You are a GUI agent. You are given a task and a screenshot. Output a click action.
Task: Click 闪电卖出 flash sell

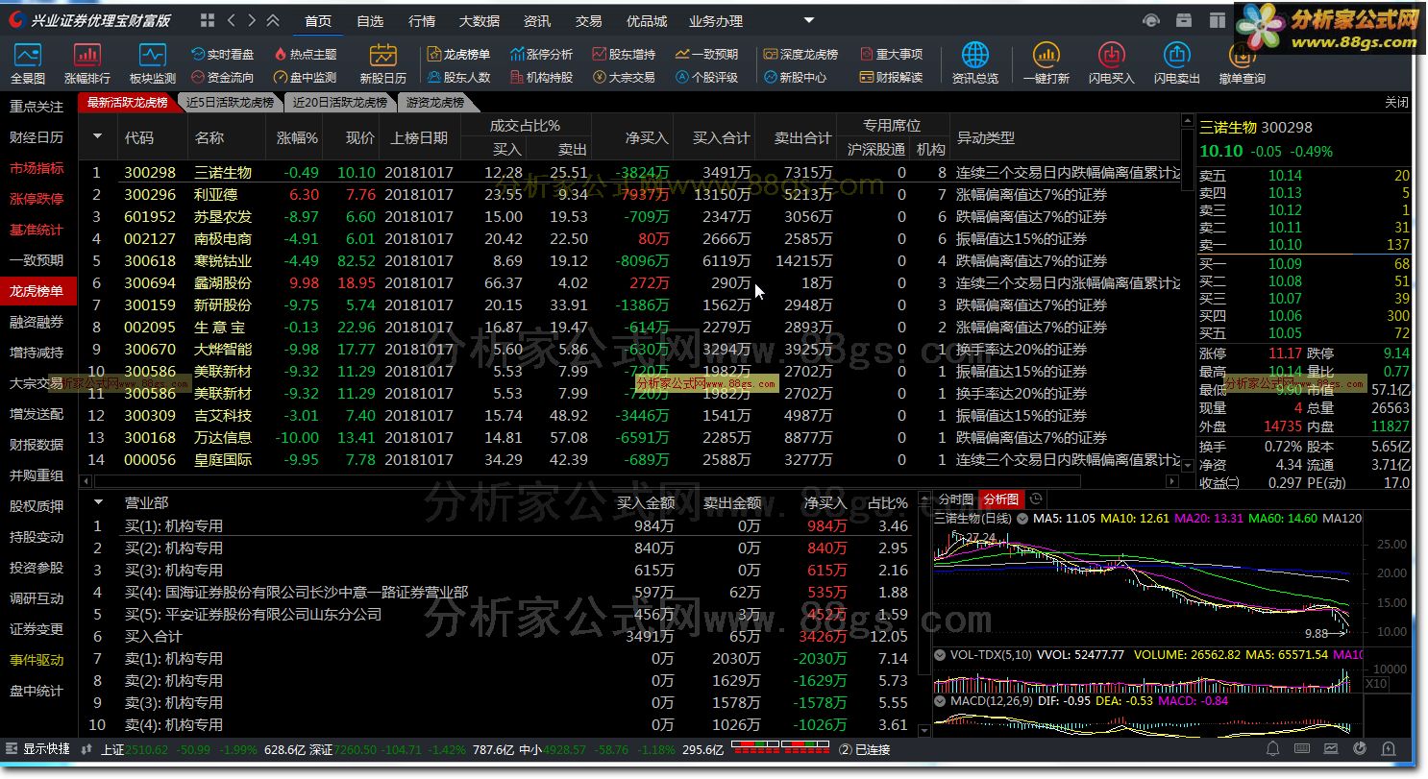[1177, 63]
